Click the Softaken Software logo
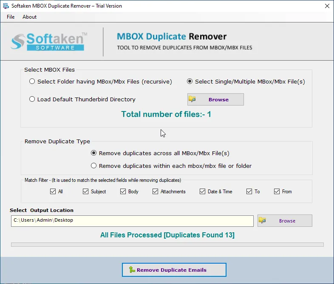334x284 pixels. [49, 42]
